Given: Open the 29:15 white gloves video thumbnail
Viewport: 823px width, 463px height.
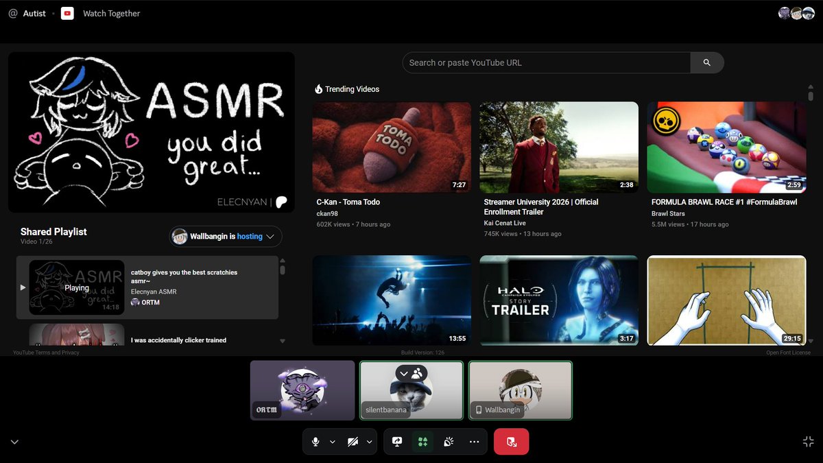Looking at the screenshot, I should 726,300.
